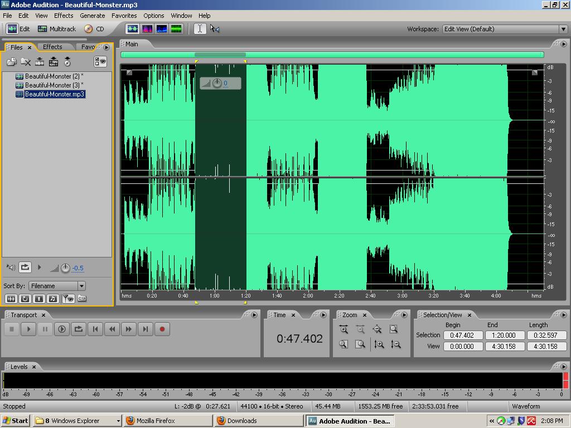Toggle Show Options checklist-eye button
The image size is (571, 428).
[x=100, y=61]
